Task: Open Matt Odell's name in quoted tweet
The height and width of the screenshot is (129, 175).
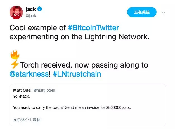Action: 23,90
